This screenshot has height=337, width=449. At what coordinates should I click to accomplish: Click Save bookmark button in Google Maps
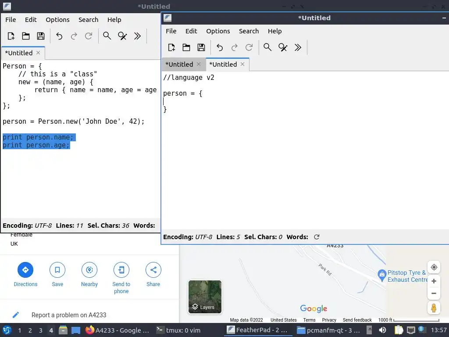click(x=57, y=274)
